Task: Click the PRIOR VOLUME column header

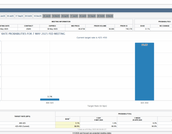Action: click(100, 26)
